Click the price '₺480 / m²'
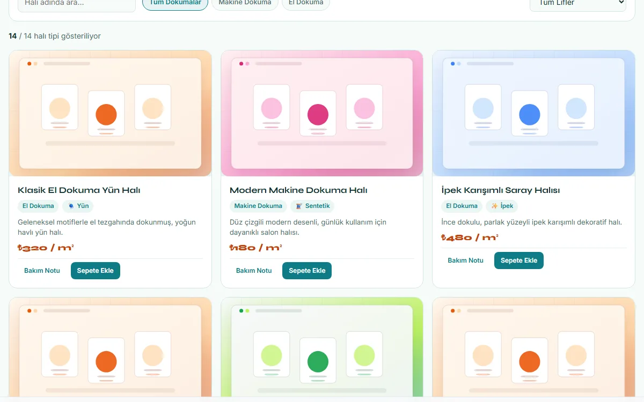Image resolution: width=644 pixels, height=402 pixels. pos(470,237)
